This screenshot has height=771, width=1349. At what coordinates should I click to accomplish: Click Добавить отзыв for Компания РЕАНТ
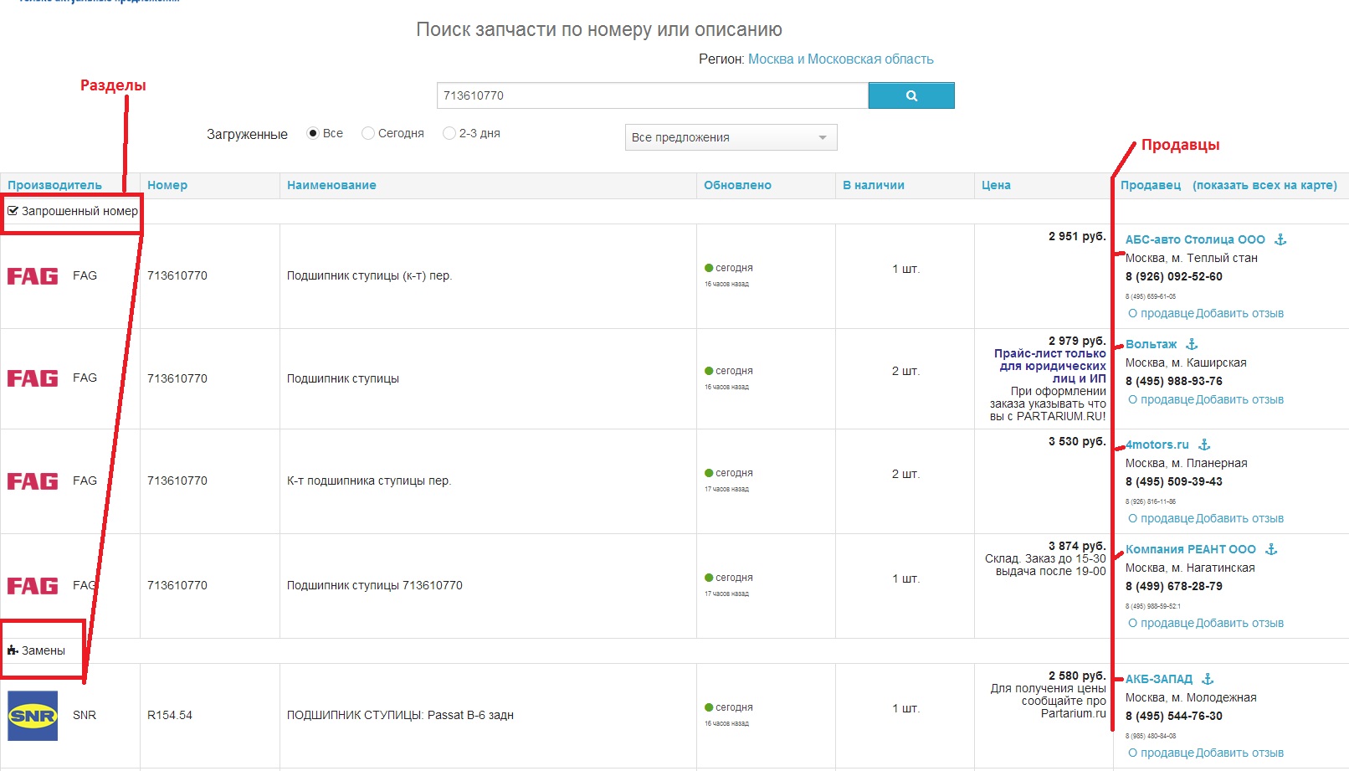click(1239, 623)
